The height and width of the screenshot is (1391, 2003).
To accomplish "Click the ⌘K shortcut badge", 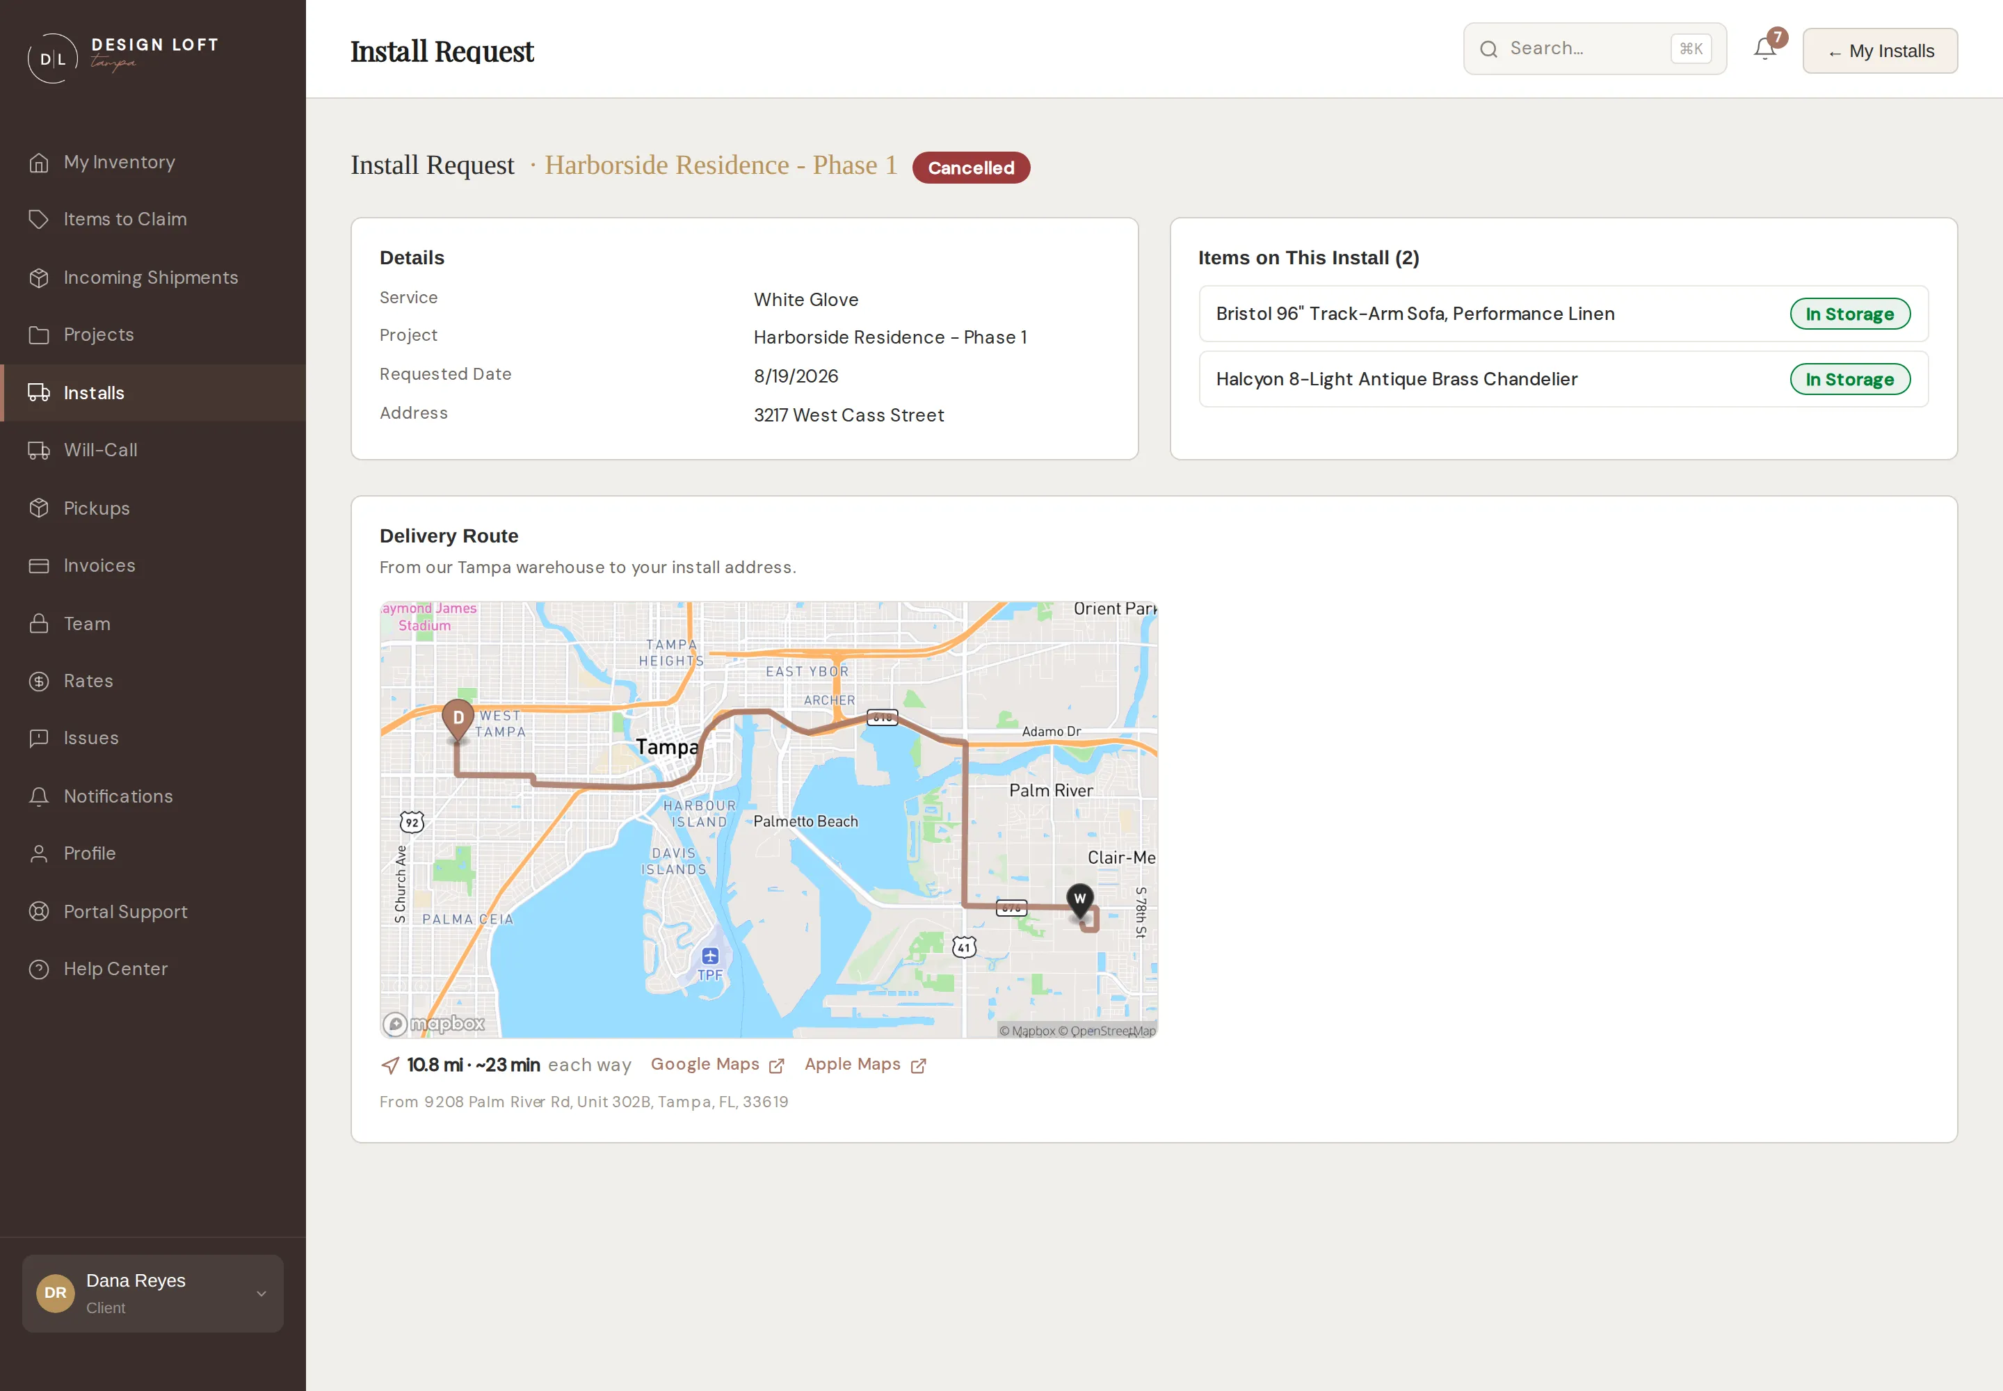I will pyautogui.click(x=1691, y=49).
